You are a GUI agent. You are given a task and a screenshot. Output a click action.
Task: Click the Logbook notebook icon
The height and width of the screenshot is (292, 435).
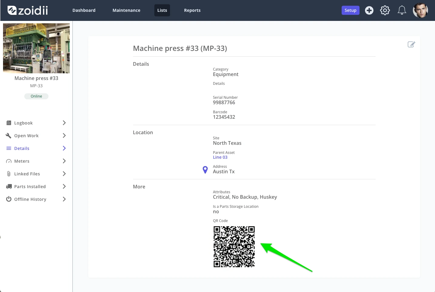(9, 123)
